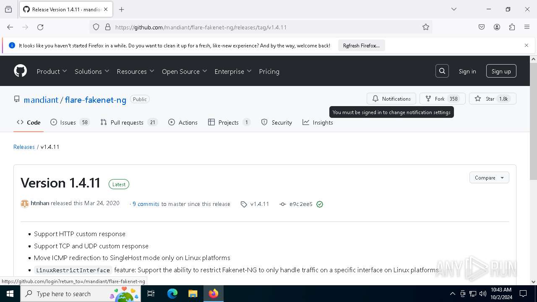Dismiss the Firefox refresh notification bar

coord(527,45)
